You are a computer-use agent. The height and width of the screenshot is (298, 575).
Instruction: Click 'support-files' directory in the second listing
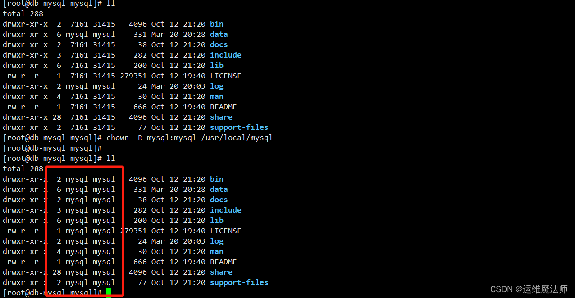239,282
